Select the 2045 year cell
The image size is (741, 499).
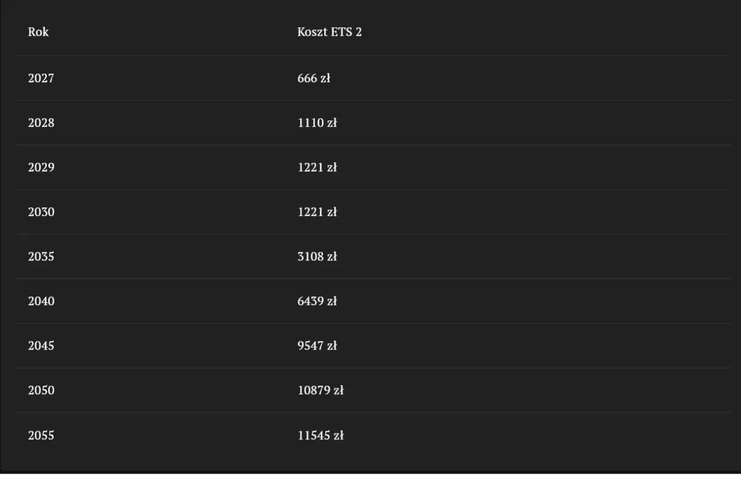41,346
